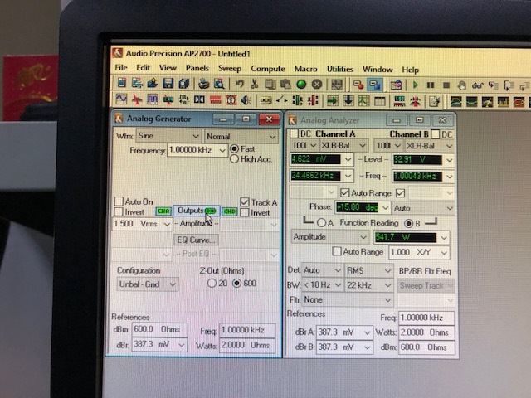
Task: Click the eyeglasses toolbar icon
Action: click(x=478, y=85)
